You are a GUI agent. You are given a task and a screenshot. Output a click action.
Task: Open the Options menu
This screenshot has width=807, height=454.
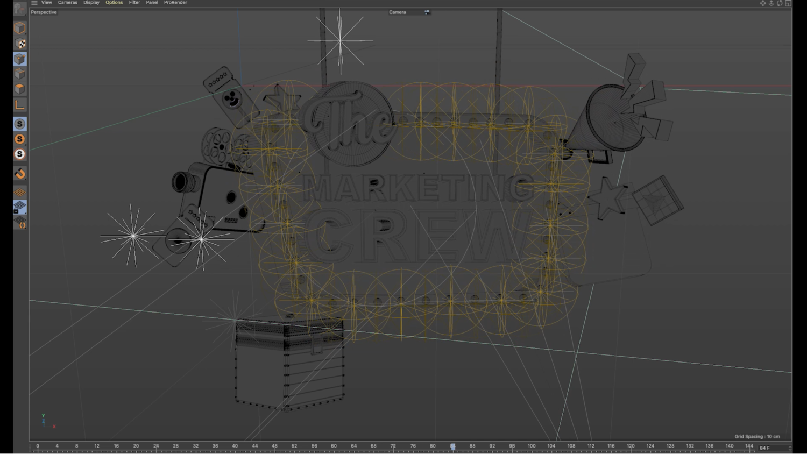[114, 3]
